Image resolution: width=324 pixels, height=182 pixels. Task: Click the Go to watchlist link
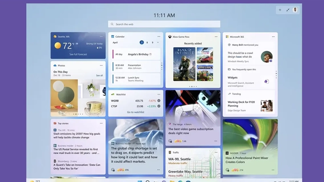(135, 112)
